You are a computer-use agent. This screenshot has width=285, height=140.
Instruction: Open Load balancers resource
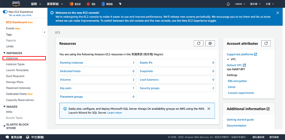(177, 79)
